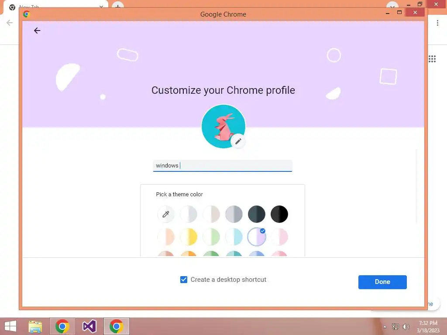Screen dimensions: 447x335
Task: Open the Windows Start button
Action: tap(10, 326)
